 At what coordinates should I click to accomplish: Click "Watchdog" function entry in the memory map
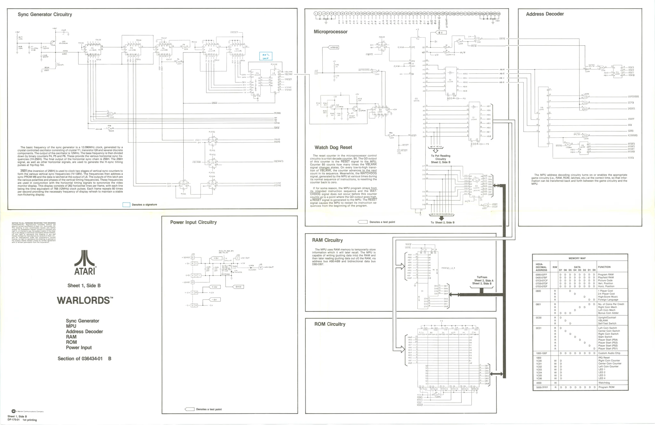(x=604, y=383)
